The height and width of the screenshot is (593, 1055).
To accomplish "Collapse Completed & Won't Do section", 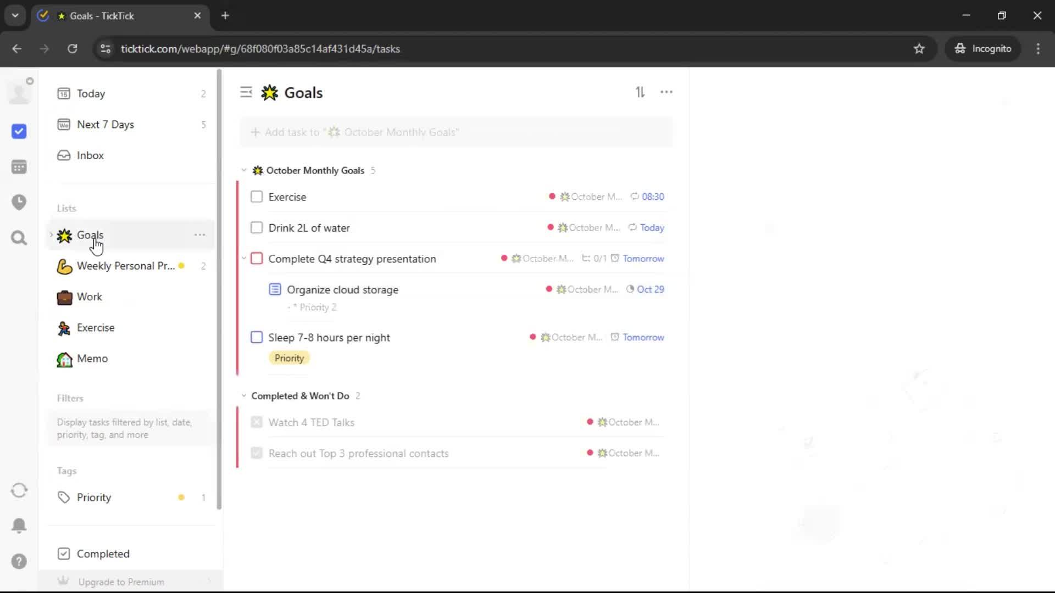I will coord(244,396).
